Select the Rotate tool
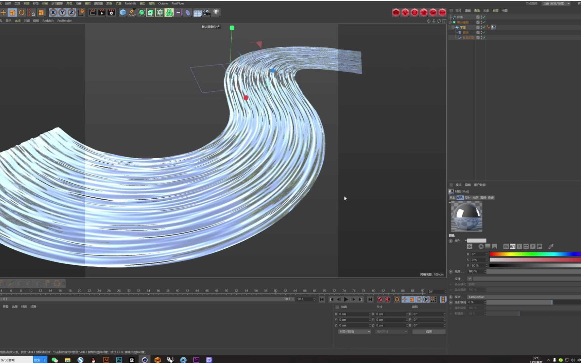Image resolution: width=581 pixels, height=363 pixels. (22, 12)
